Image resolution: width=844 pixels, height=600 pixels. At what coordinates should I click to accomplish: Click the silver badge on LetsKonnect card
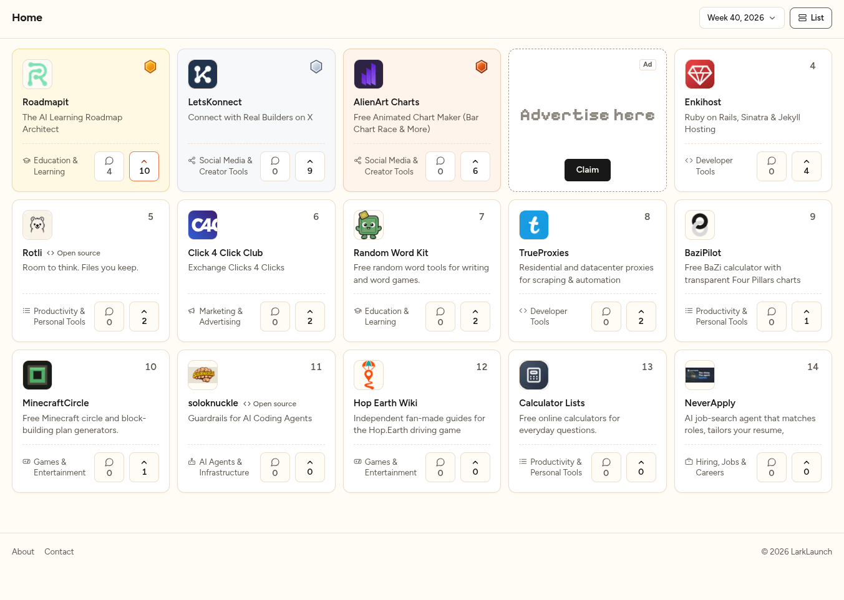pos(316,67)
